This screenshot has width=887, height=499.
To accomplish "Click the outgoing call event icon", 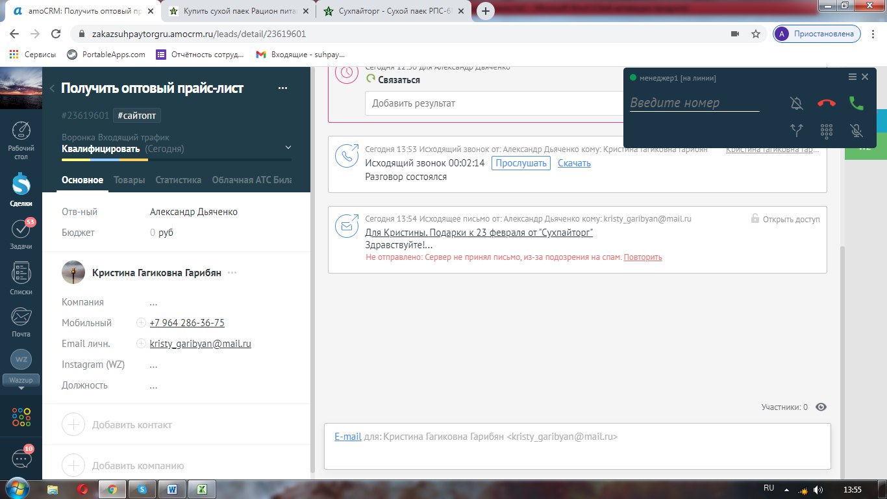I will click(x=347, y=155).
